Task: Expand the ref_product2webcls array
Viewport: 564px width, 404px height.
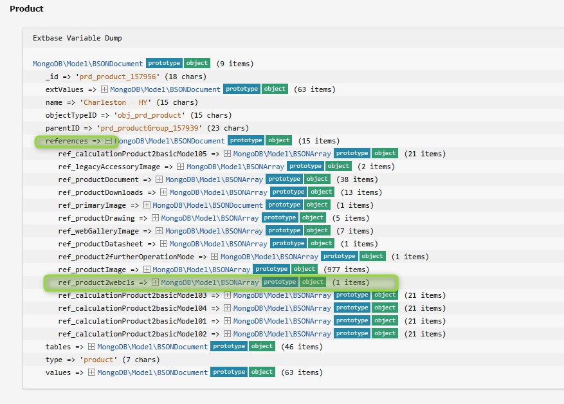Action: pos(156,282)
